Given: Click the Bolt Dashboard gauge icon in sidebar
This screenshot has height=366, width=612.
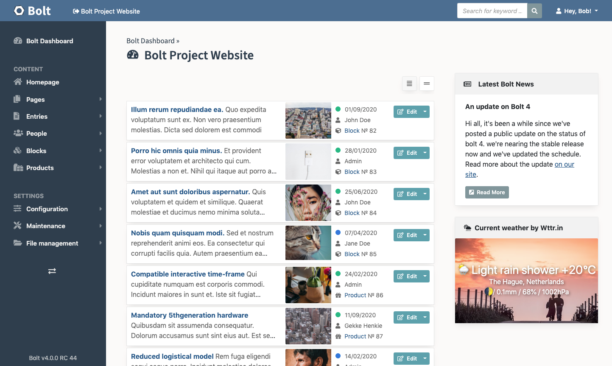Looking at the screenshot, I should [x=18, y=41].
